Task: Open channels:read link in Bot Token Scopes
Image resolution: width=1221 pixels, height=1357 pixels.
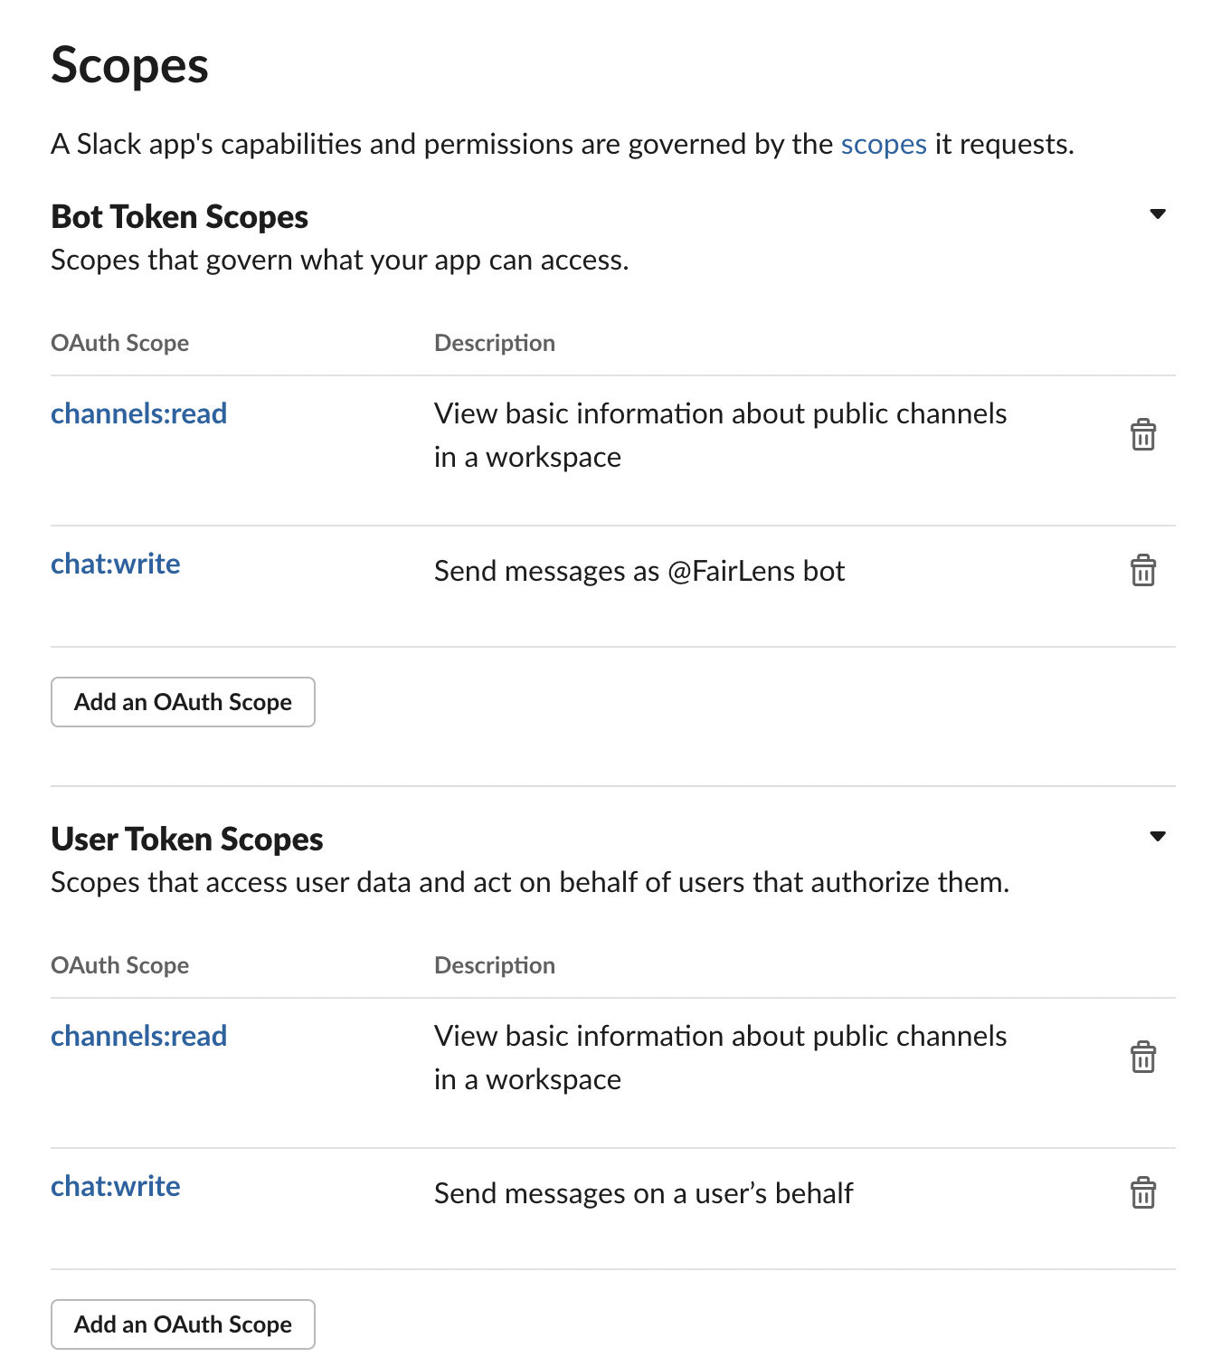Action: click(x=138, y=414)
